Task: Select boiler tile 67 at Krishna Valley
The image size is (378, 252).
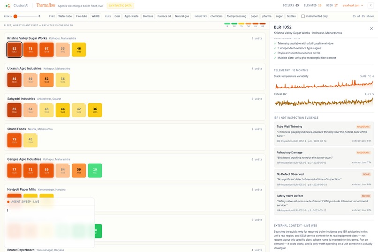Action: pyautogui.click(x=46, y=50)
